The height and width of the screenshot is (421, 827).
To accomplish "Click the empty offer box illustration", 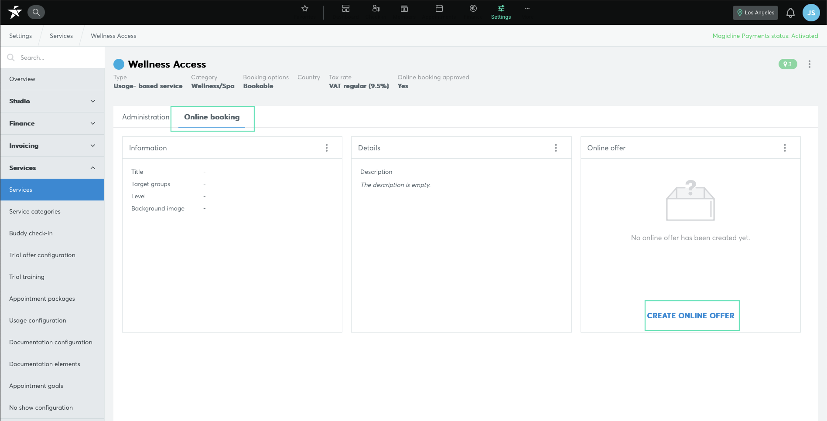I will [x=690, y=200].
